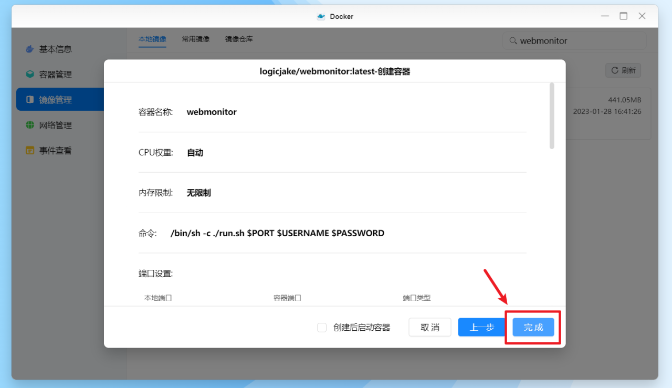This screenshot has width=672, height=388.
Task: Select 事件查看 in the sidebar
Action: click(x=30, y=150)
